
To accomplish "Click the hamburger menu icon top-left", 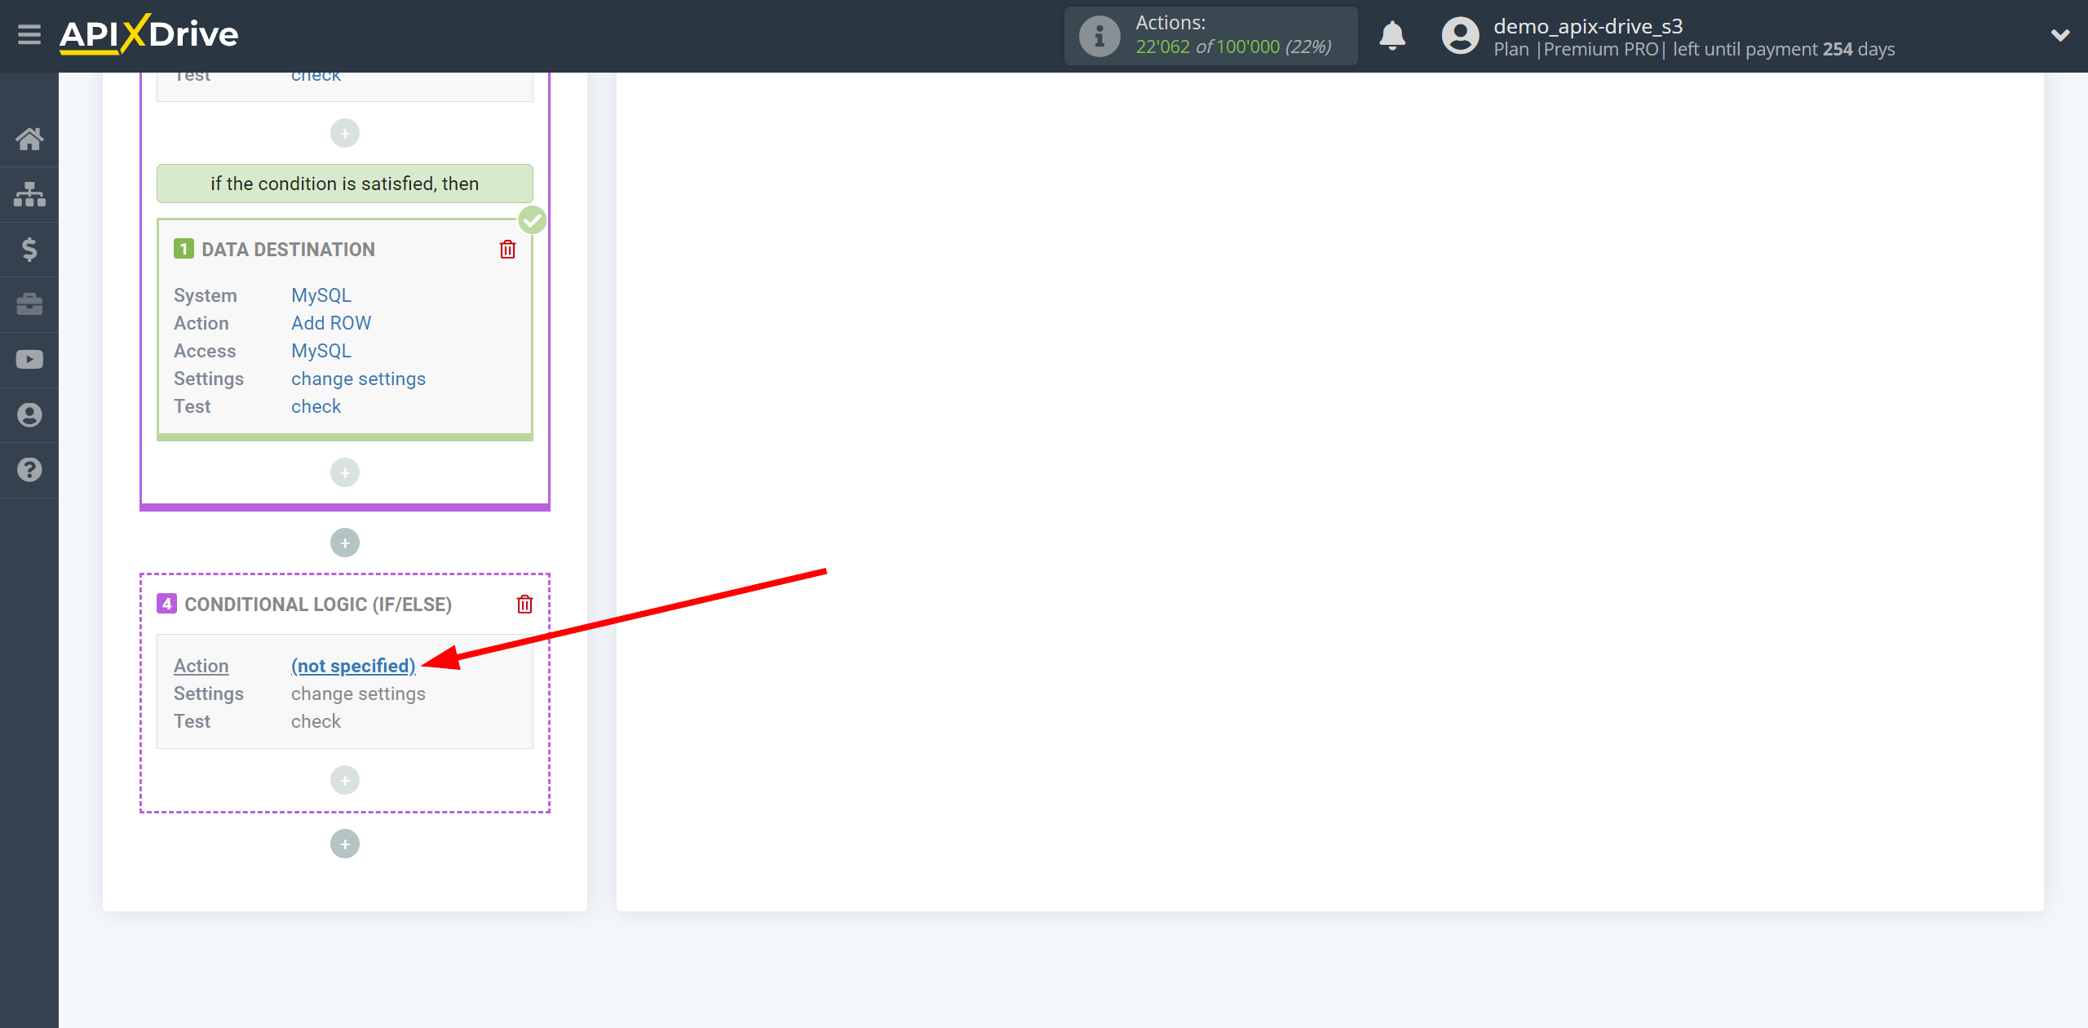I will tap(29, 34).
